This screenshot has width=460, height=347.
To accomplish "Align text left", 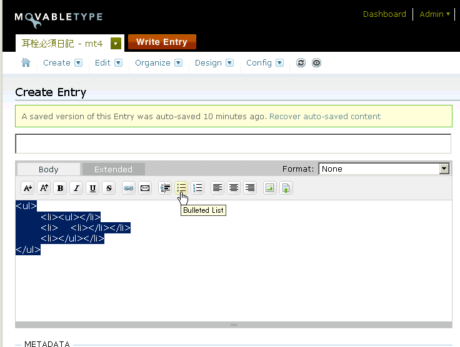I will tap(217, 188).
